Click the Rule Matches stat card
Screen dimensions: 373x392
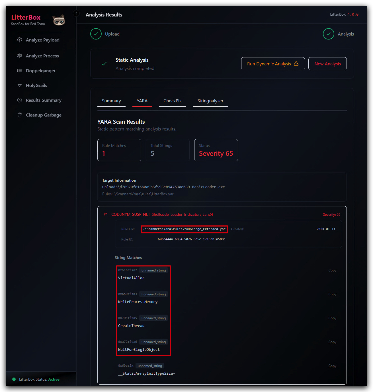click(x=119, y=150)
